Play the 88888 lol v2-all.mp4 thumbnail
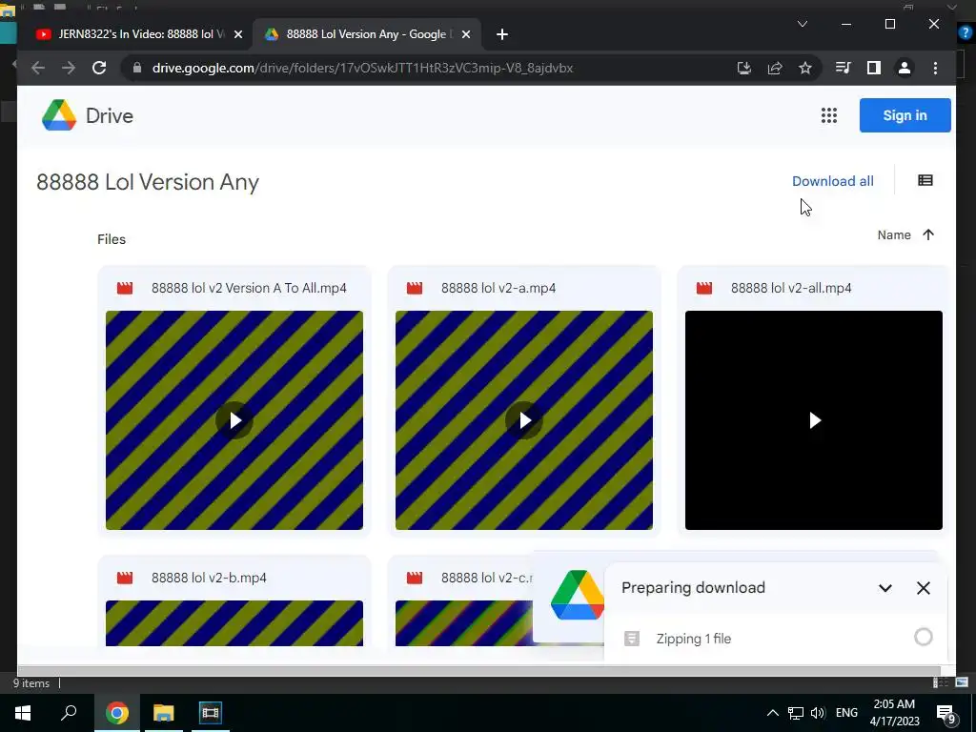 [x=814, y=420]
